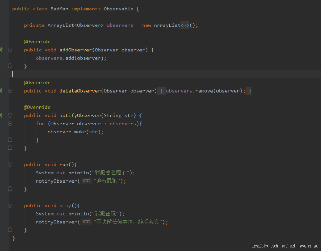This screenshot has height=251, width=321.
Task: Collapse the notifyObserver method fold marker
Action: (10, 115)
